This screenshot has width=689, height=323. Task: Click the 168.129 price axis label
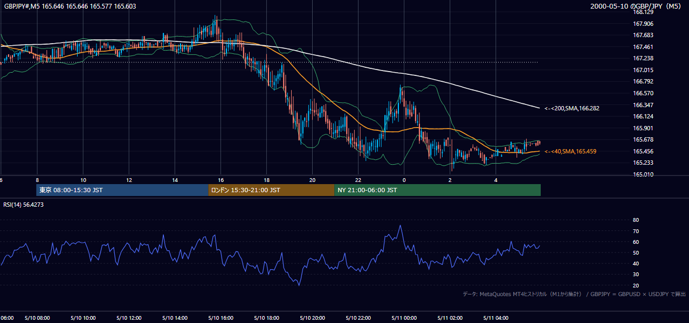click(x=643, y=12)
